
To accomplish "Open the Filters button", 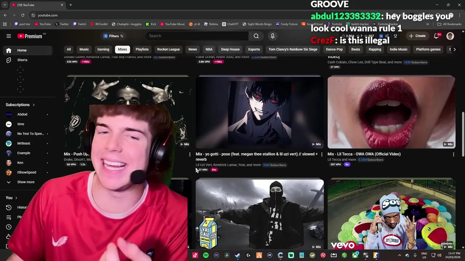I will (x=113, y=36).
